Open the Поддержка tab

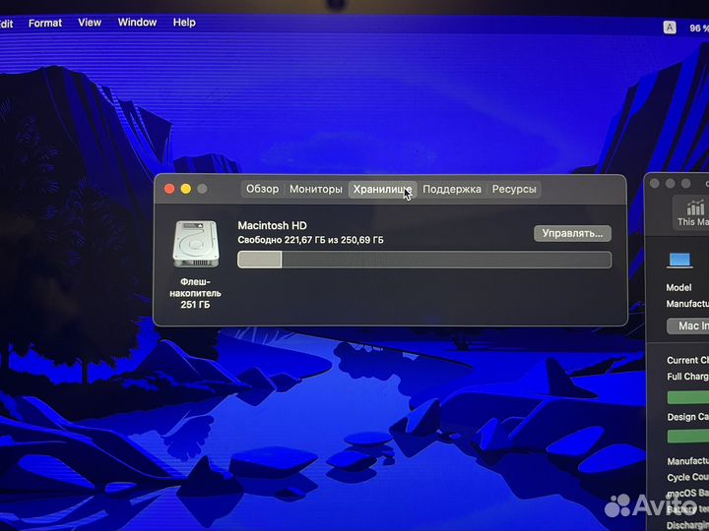coord(452,189)
